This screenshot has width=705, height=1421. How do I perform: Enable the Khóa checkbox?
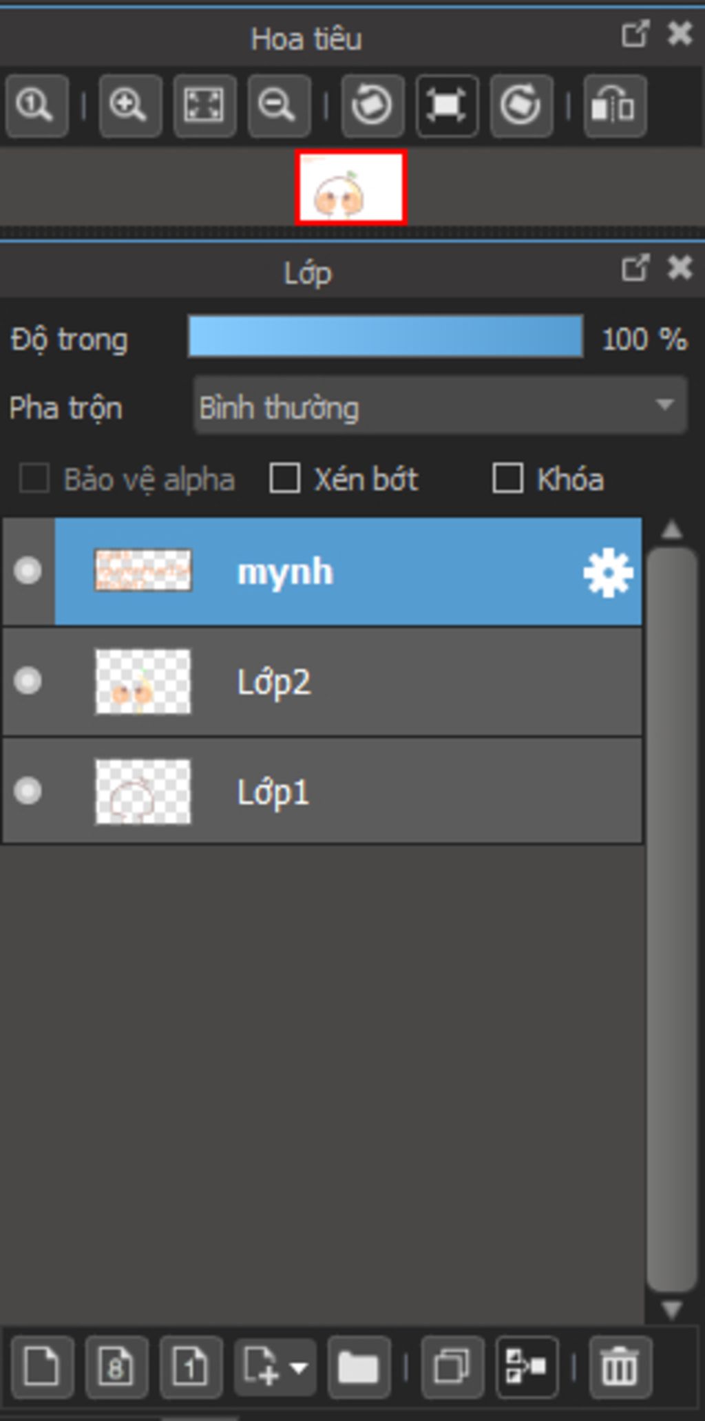(507, 478)
